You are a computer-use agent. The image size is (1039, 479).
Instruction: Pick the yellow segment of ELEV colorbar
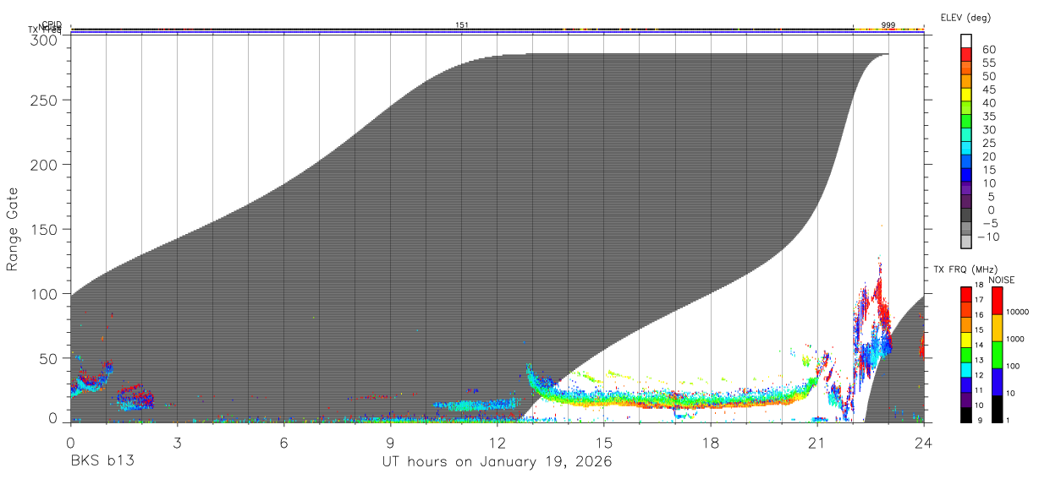[966, 95]
